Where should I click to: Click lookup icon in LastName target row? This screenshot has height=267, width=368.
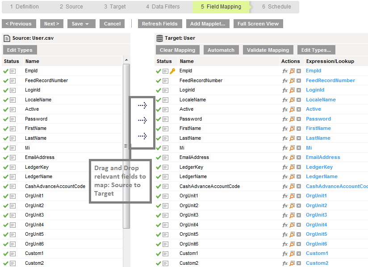coord(292,138)
